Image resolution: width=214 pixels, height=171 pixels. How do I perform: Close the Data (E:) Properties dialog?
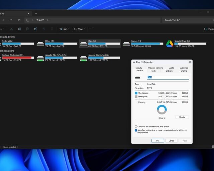click(190, 62)
